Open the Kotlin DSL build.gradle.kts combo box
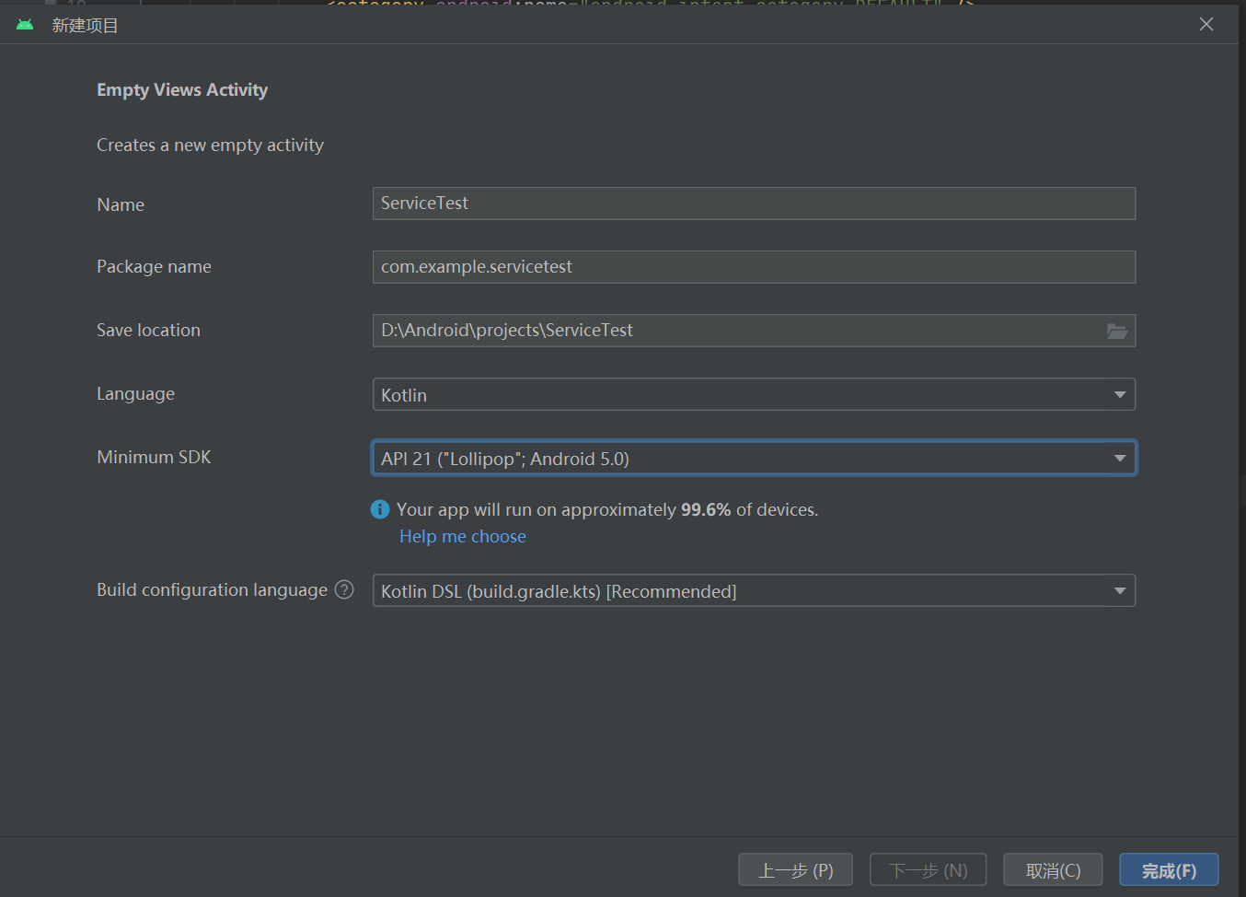Image resolution: width=1246 pixels, height=897 pixels. tap(754, 590)
